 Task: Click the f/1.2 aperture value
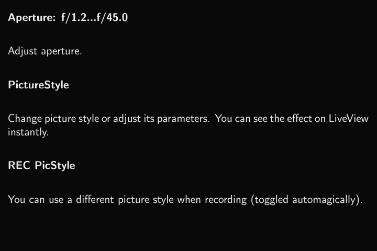71,18
